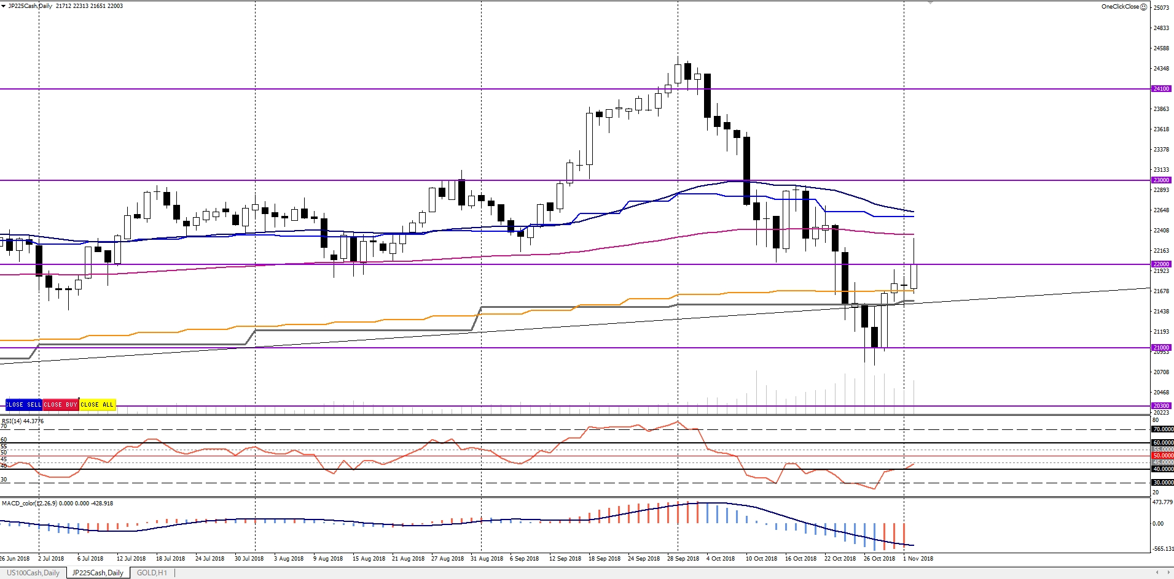Select the purple 21000 price level label
Image resolution: width=1174 pixels, height=579 pixels.
click(x=1161, y=348)
